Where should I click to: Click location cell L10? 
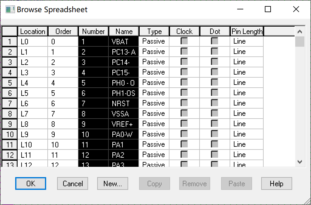click(32, 144)
